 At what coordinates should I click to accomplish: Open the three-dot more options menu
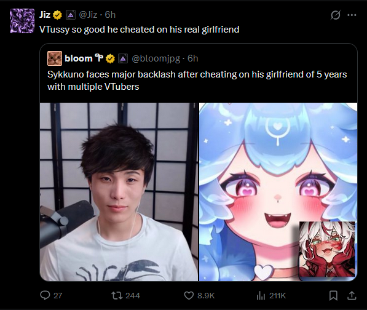pyautogui.click(x=352, y=15)
